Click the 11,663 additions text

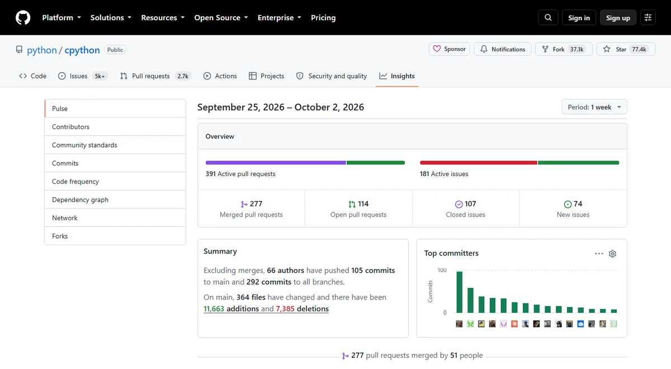(x=231, y=309)
